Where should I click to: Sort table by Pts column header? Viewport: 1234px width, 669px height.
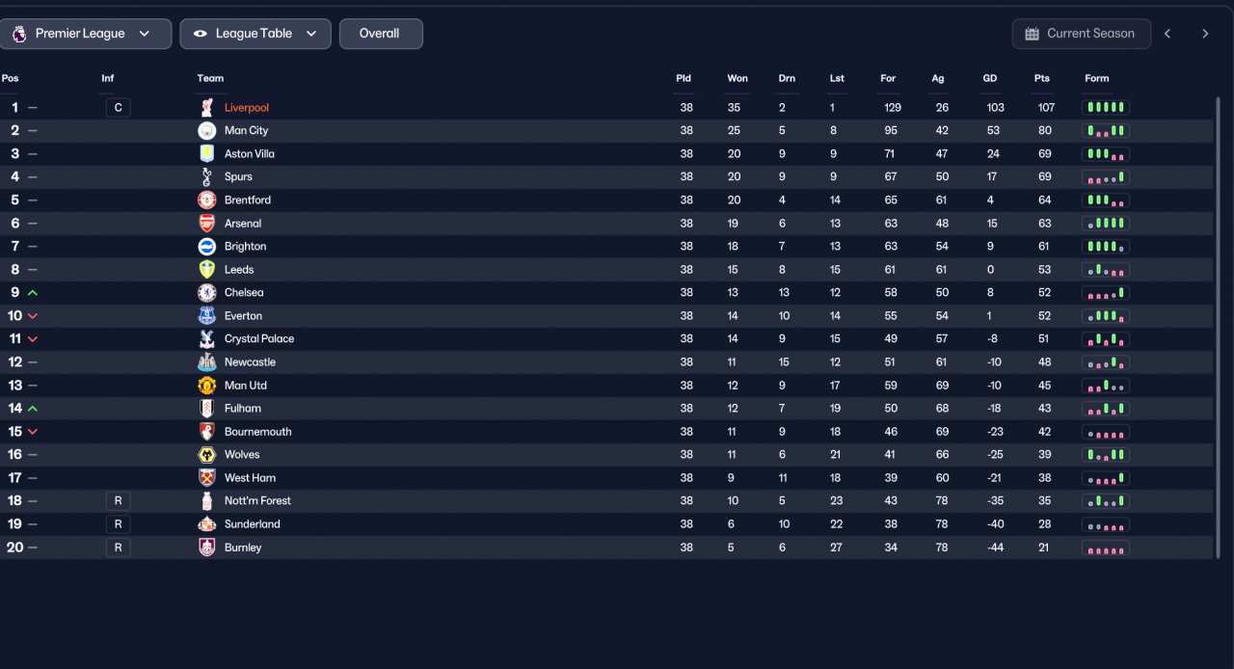(1041, 79)
